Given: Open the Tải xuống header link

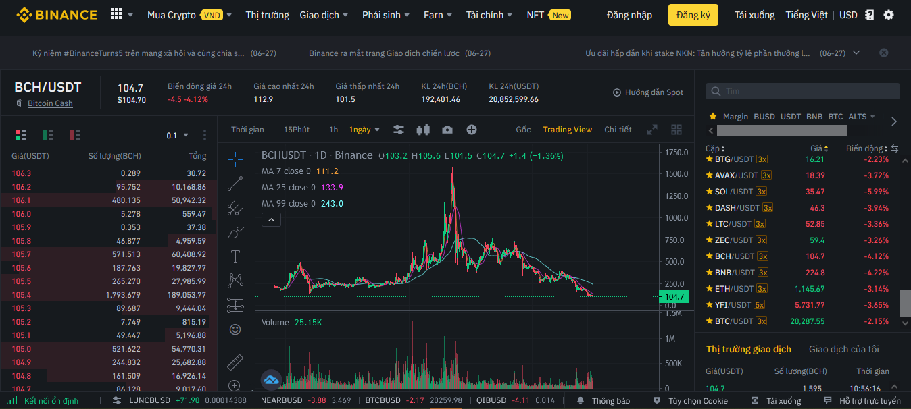Looking at the screenshot, I should click(755, 15).
